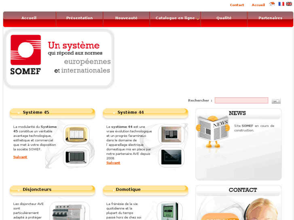Select the Système 44 section header
Image resolution: width=294 pixels, height=220 pixels.
pos(146,113)
